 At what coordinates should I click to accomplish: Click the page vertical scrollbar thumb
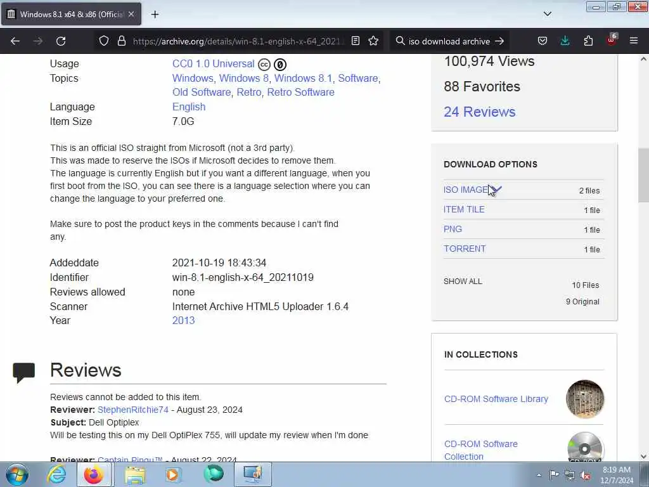click(643, 175)
